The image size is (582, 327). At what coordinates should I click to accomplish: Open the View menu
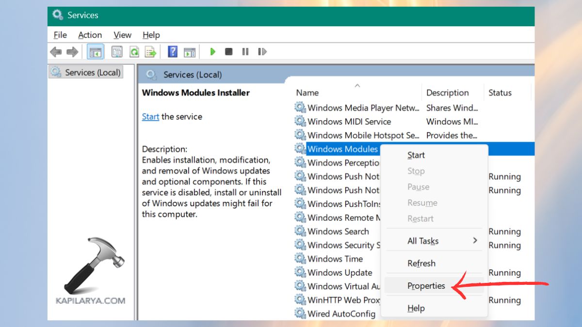(x=122, y=35)
